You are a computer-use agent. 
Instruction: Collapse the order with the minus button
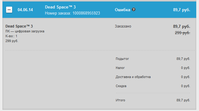9,10
